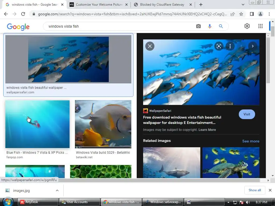The image size is (275, 206).
Task: Search by image with camera icon
Action: (x=198, y=26)
